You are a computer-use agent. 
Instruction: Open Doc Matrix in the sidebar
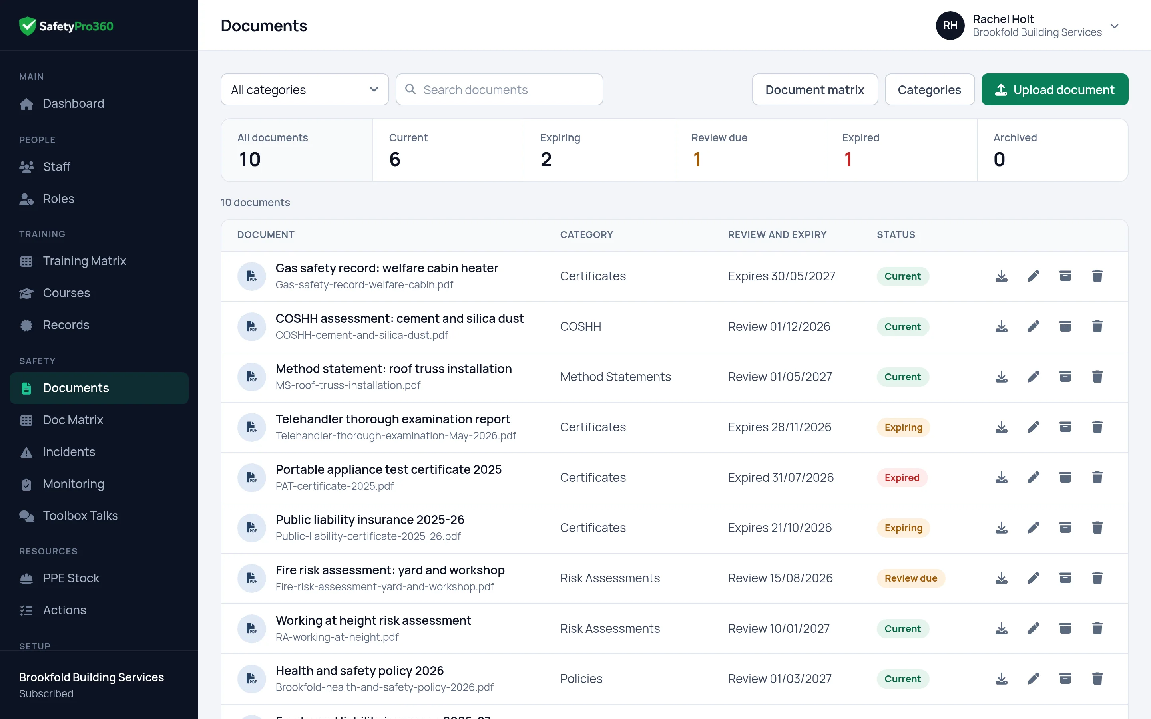[99, 420]
